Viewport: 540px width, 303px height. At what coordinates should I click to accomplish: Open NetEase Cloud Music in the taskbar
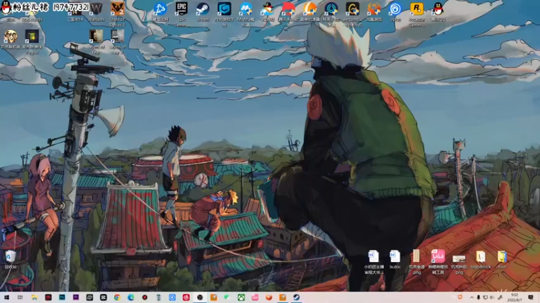click(186, 298)
